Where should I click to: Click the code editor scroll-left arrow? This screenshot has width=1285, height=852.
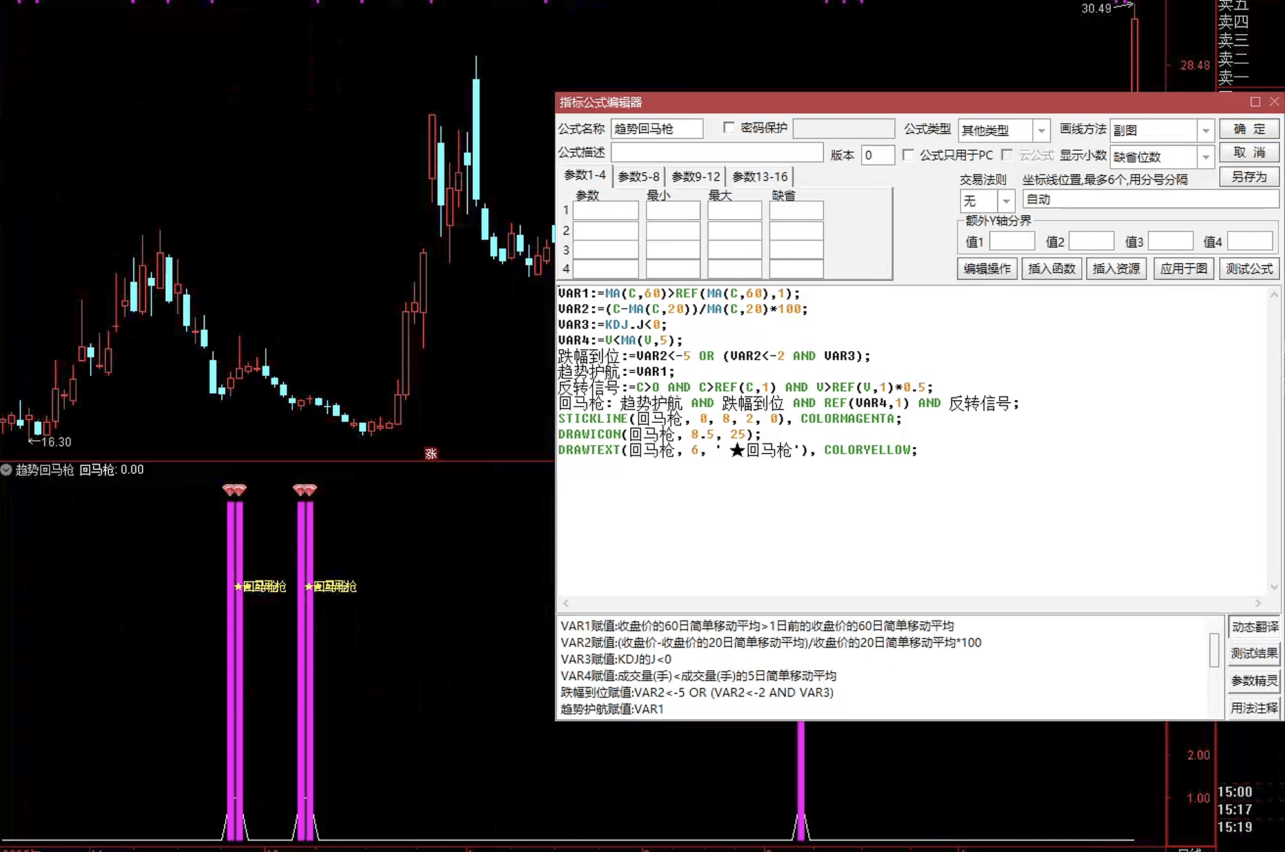point(565,603)
